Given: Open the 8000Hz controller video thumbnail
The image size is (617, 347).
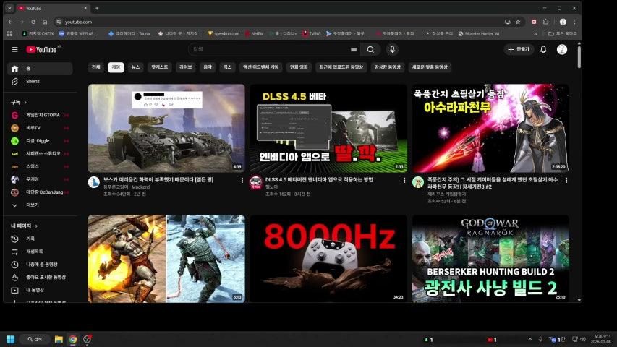Looking at the screenshot, I should (328, 259).
